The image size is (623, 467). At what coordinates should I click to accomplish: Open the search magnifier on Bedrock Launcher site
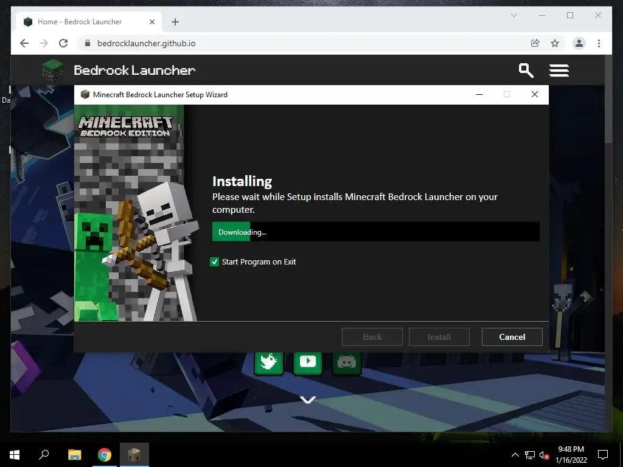pos(526,71)
